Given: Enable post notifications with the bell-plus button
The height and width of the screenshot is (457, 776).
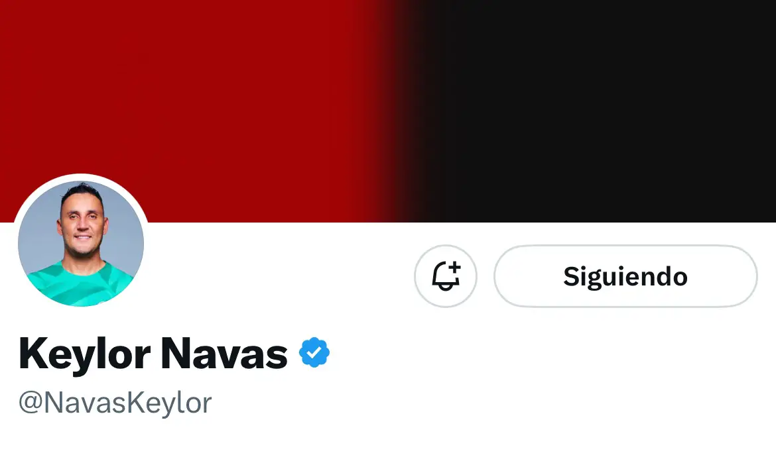Looking at the screenshot, I should coord(446,276).
